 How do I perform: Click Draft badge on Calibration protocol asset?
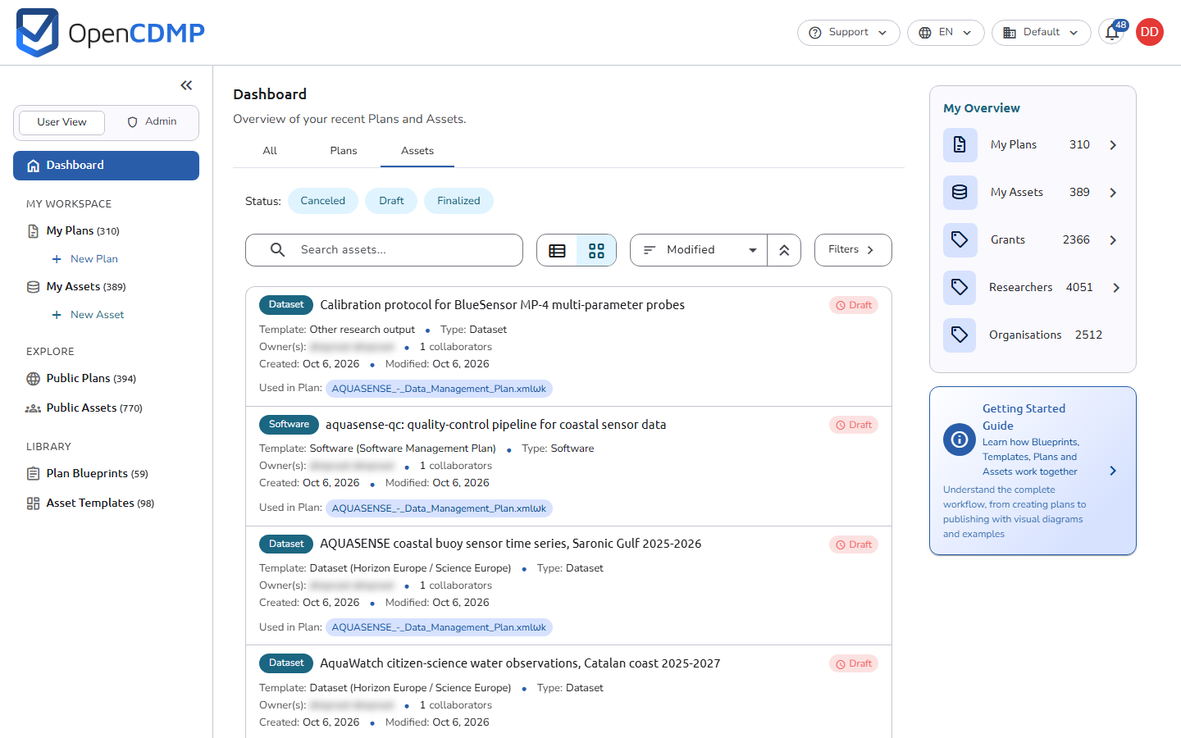point(854,305)
